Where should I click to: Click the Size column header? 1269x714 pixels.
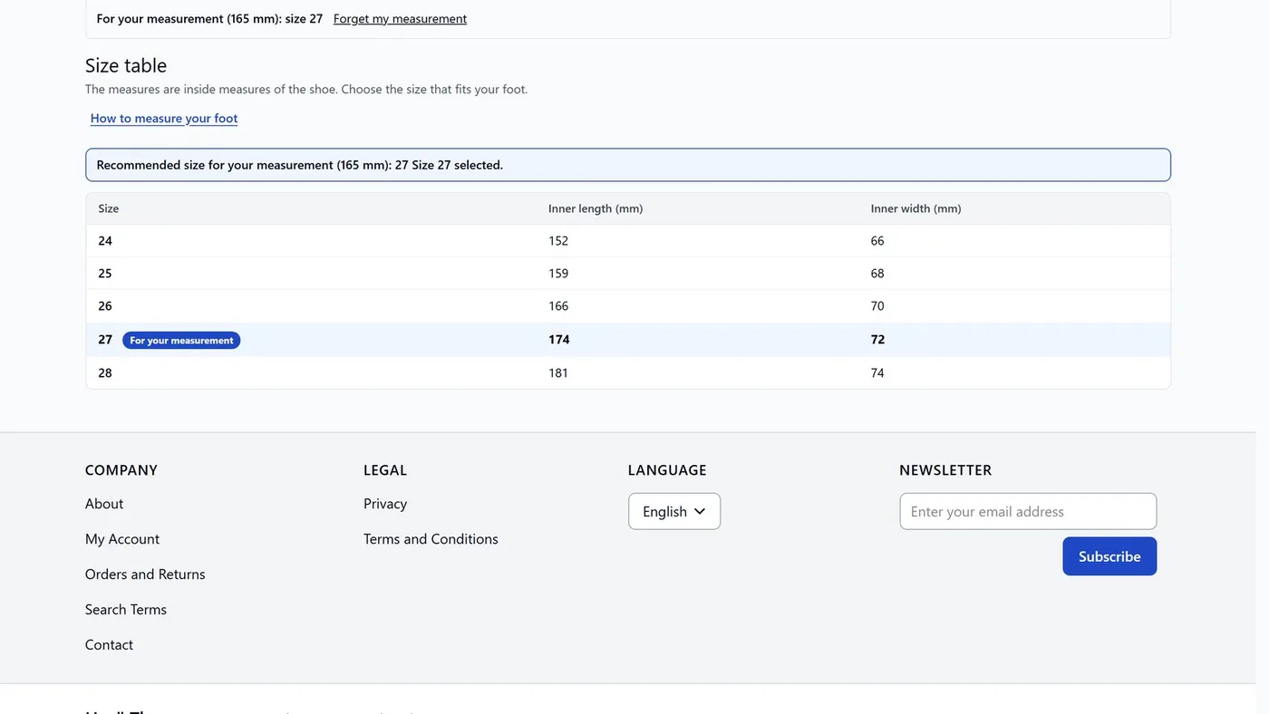coord(109,208)
